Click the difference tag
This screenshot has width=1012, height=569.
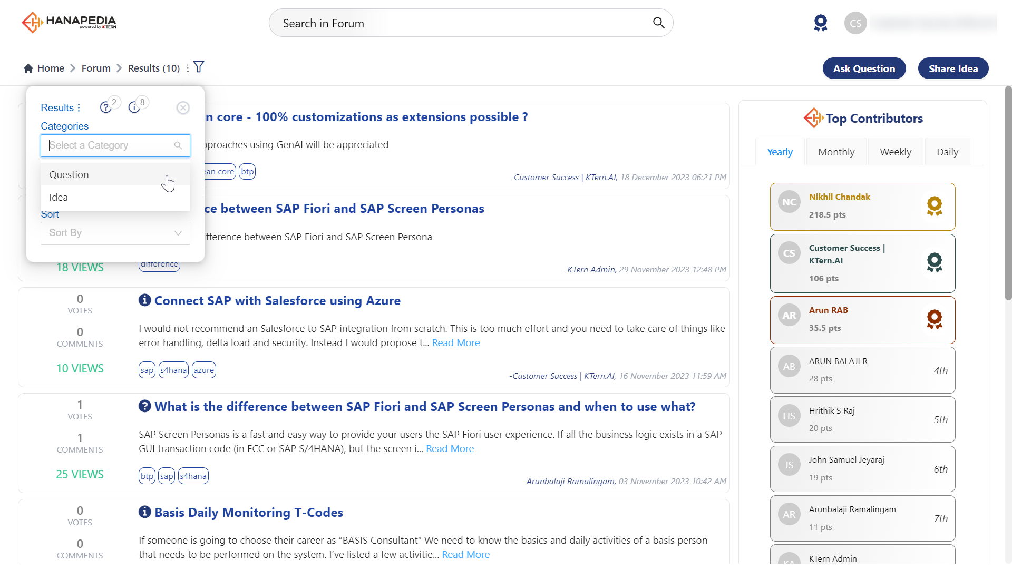159,265
